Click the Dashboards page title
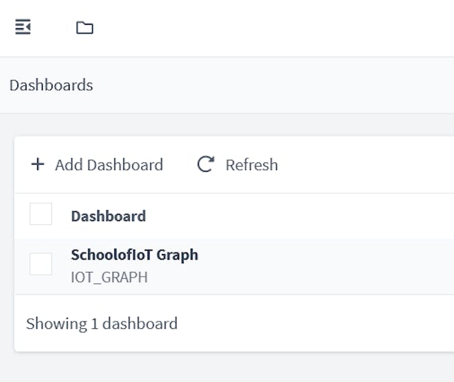The image size is (454, 382). click(51, 85)
